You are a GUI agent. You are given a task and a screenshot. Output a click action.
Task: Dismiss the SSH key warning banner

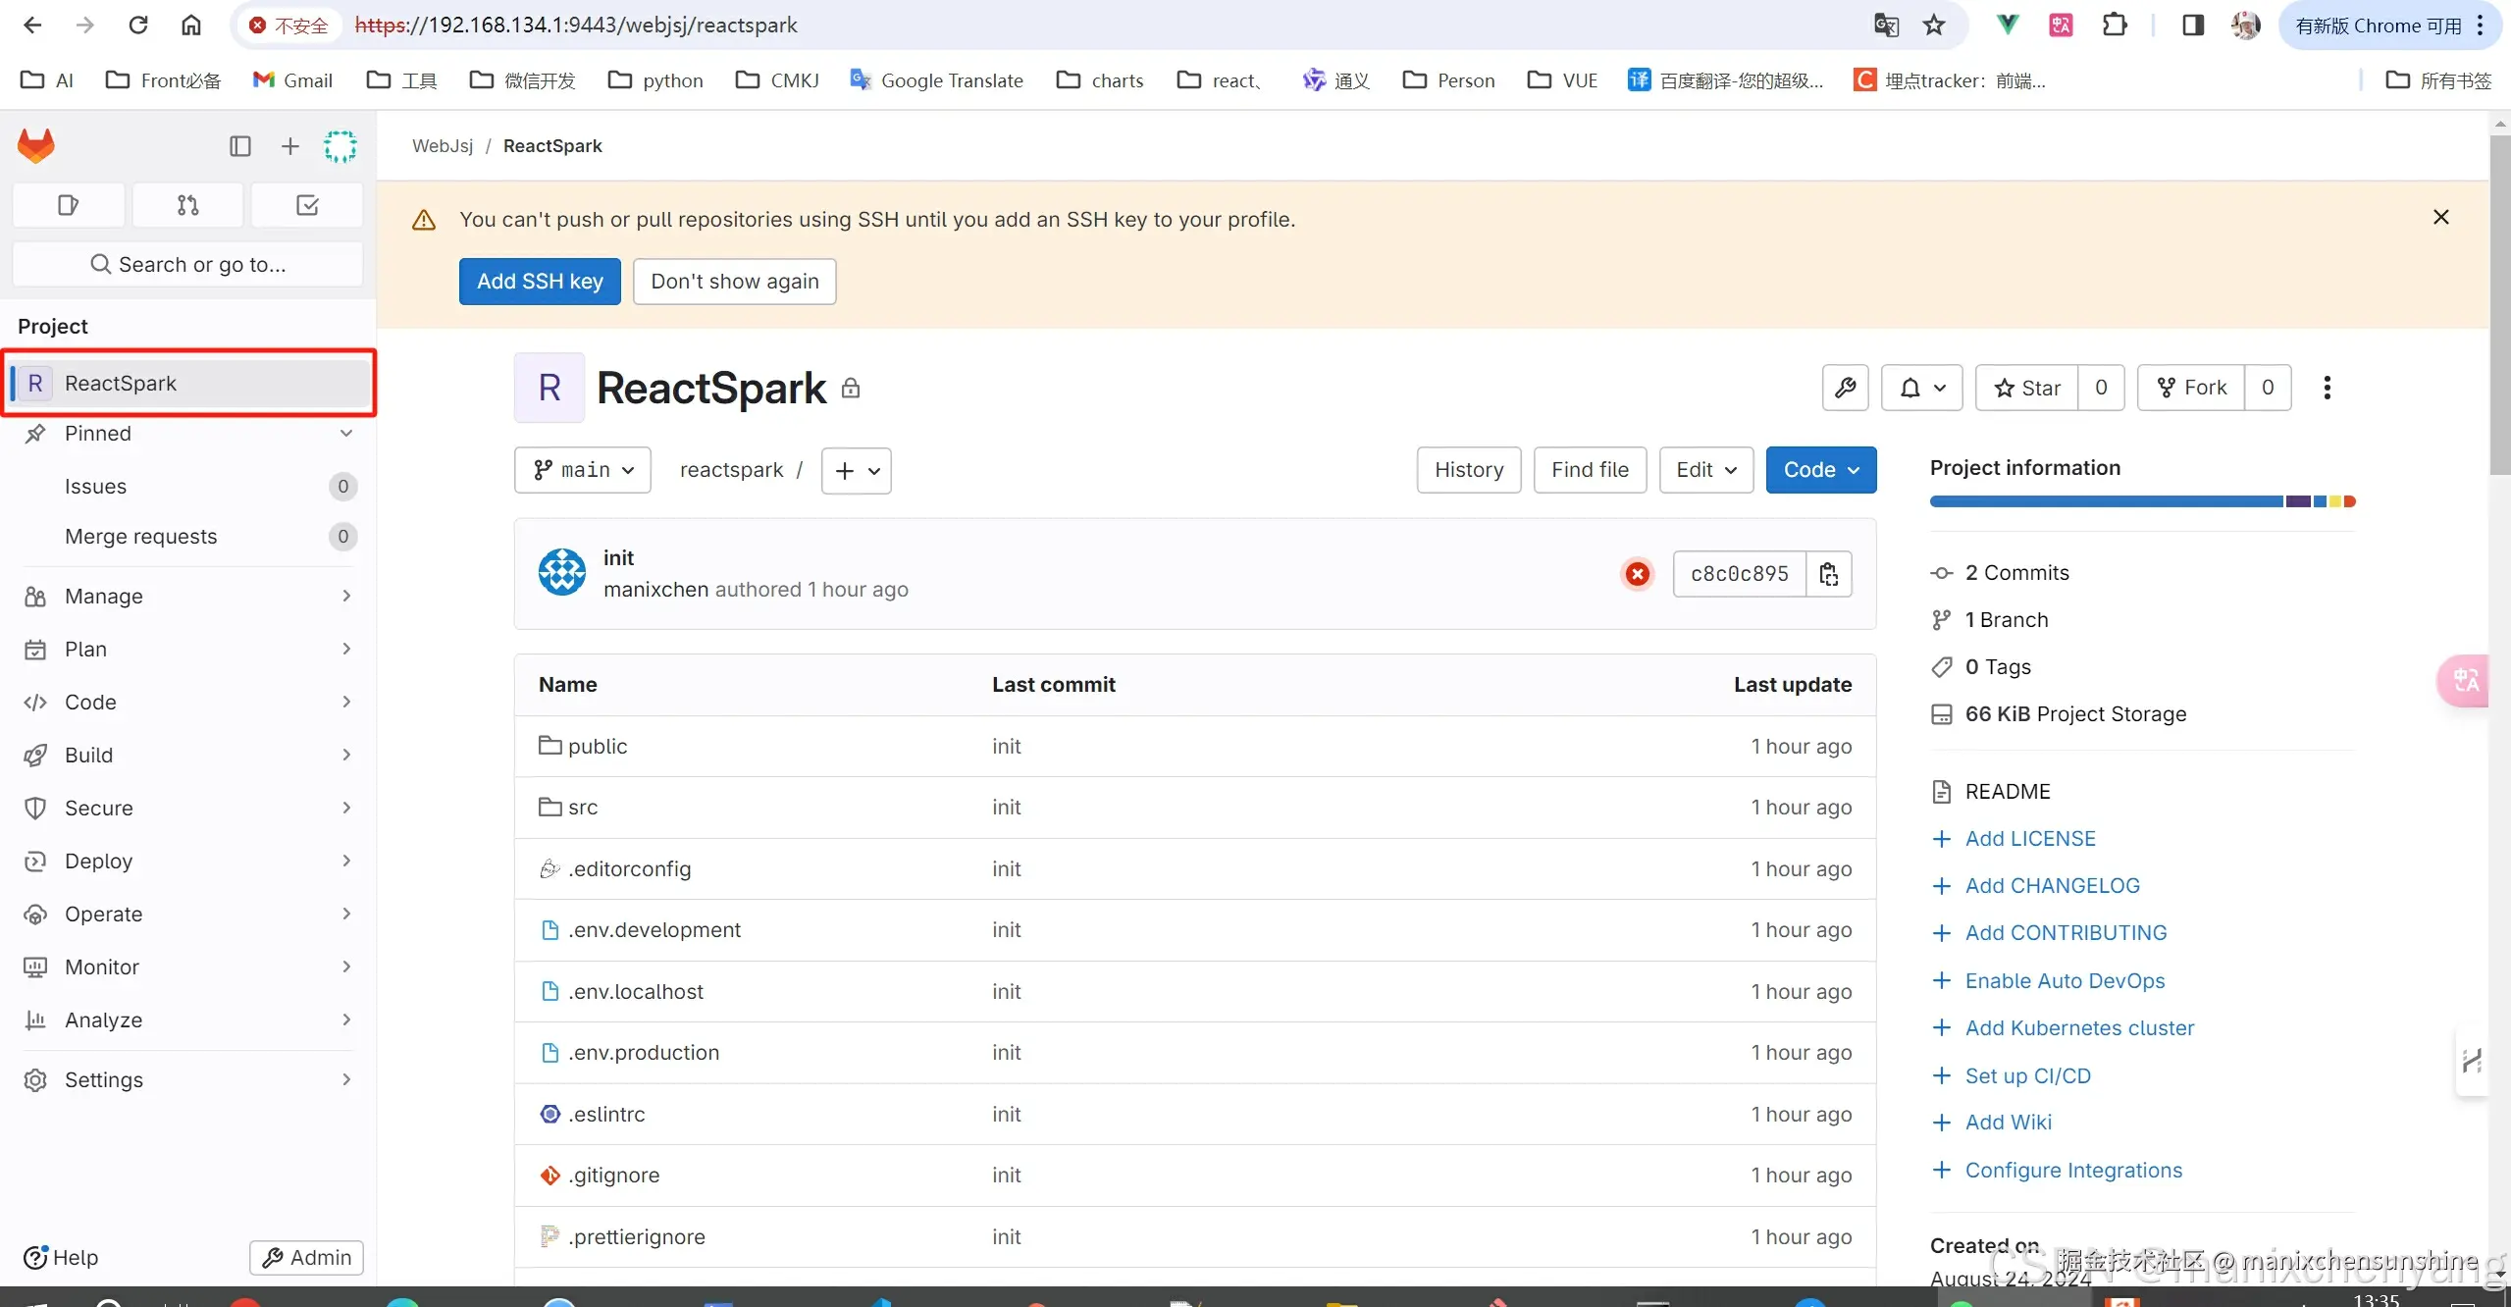click(x=2440, y=217)
